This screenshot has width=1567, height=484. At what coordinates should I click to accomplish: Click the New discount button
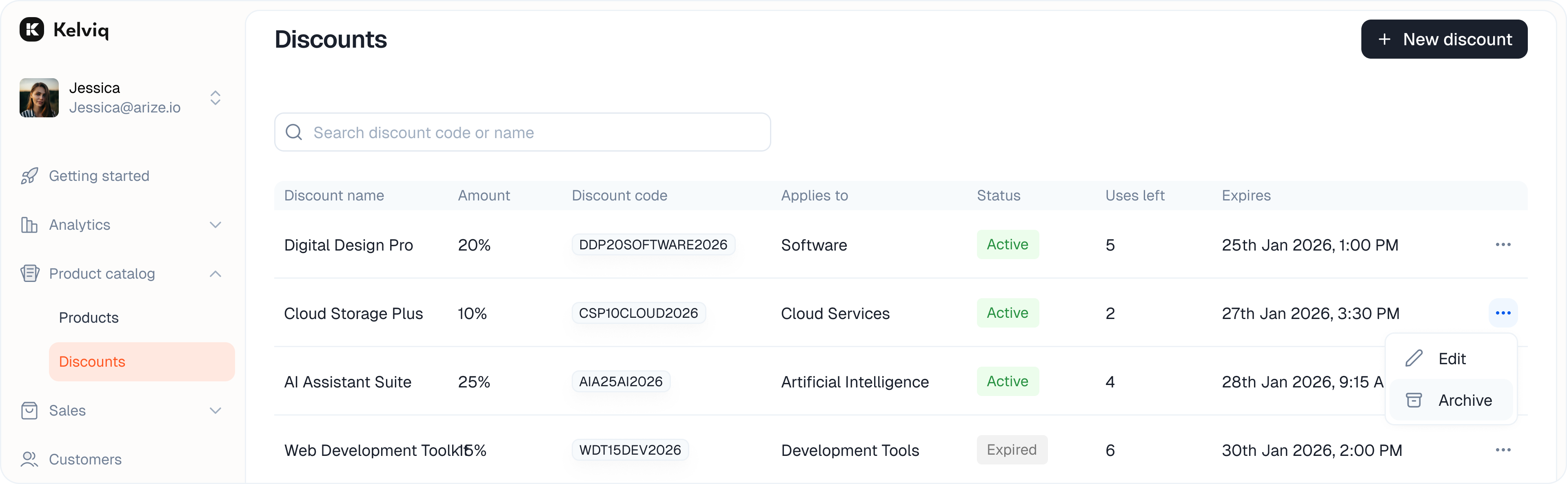1443,40
